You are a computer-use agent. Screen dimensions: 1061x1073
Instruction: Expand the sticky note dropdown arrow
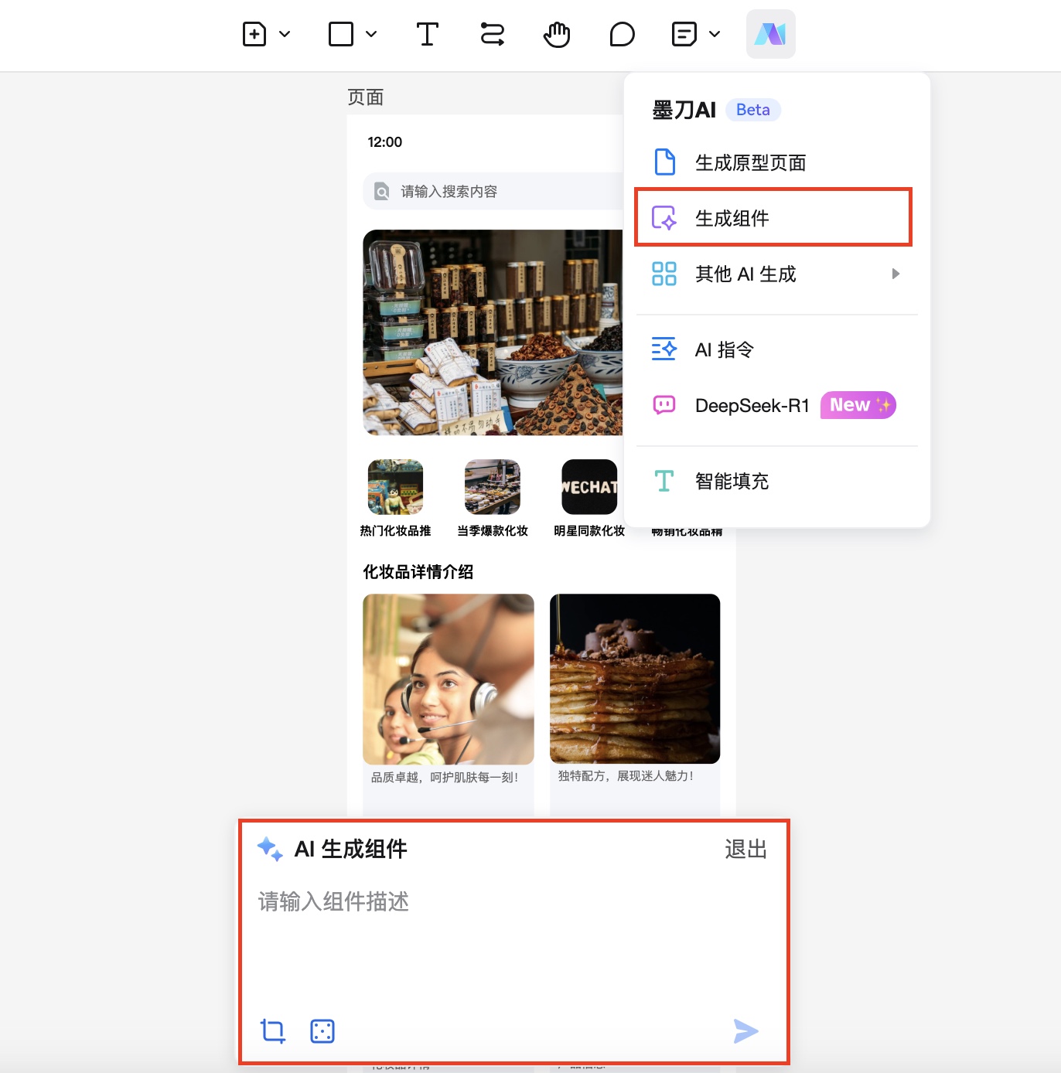coord(715,34)
